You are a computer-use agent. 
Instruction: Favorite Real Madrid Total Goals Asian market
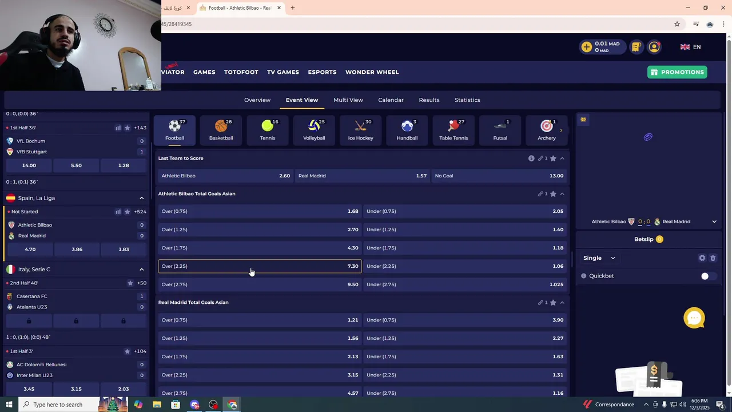click(x=553, y=303)
